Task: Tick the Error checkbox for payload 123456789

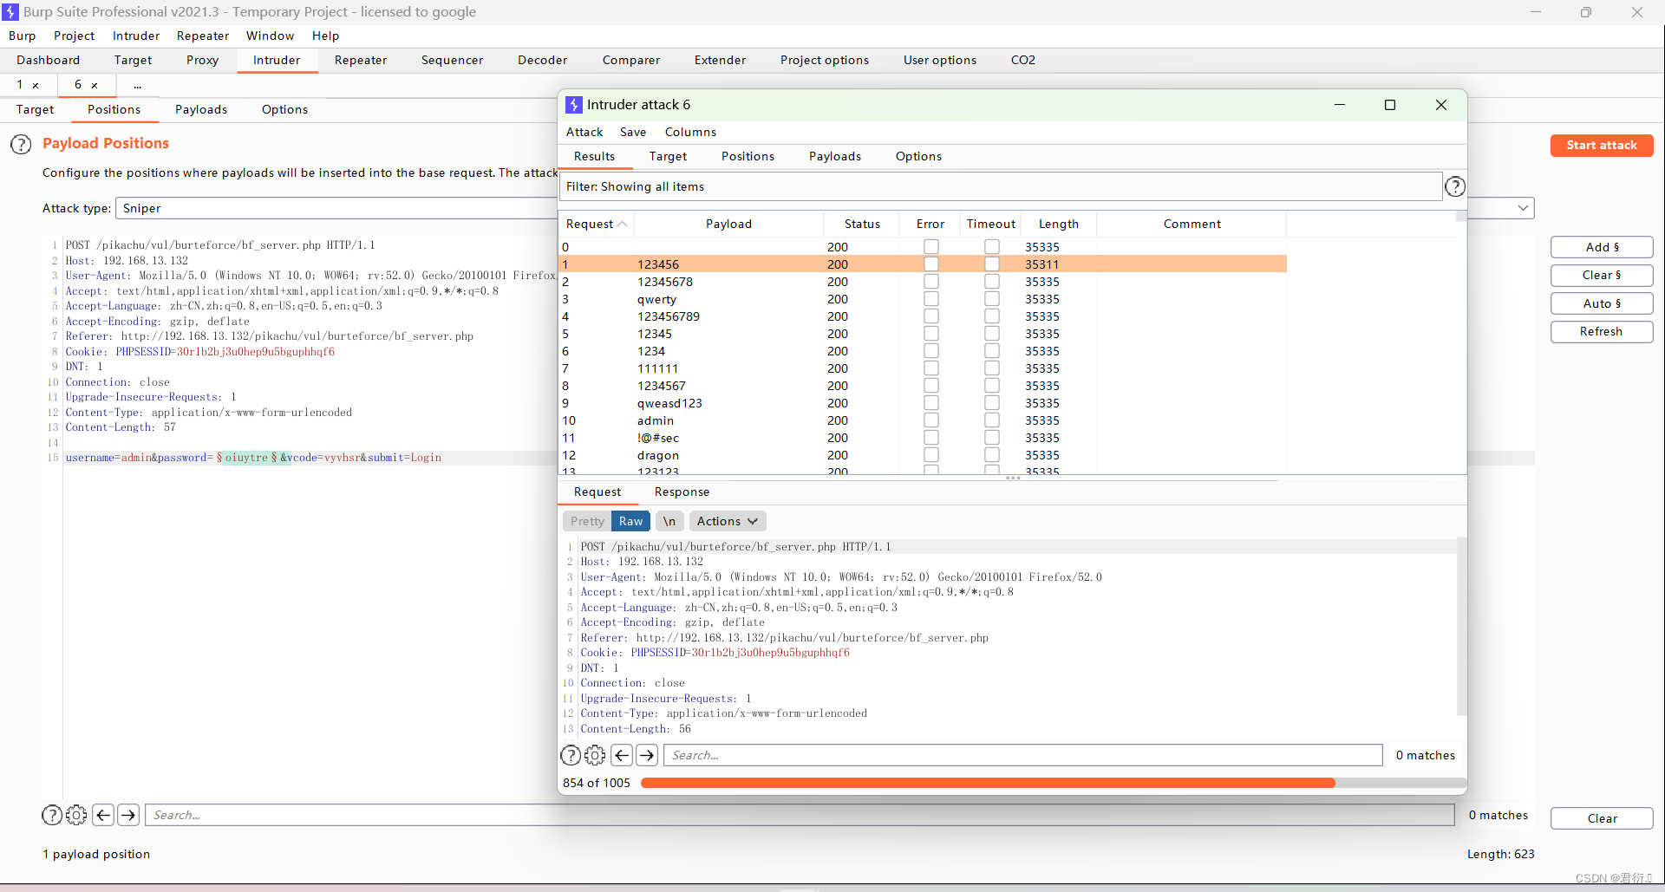Action: pyautogui.click(x=931, y=316)
